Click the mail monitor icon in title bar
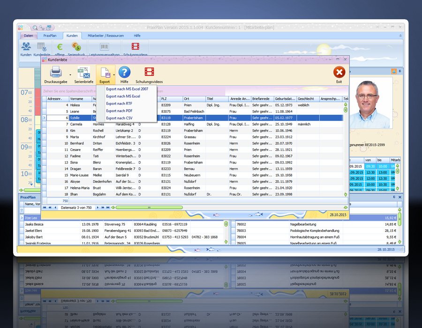 tap(49, 27)
